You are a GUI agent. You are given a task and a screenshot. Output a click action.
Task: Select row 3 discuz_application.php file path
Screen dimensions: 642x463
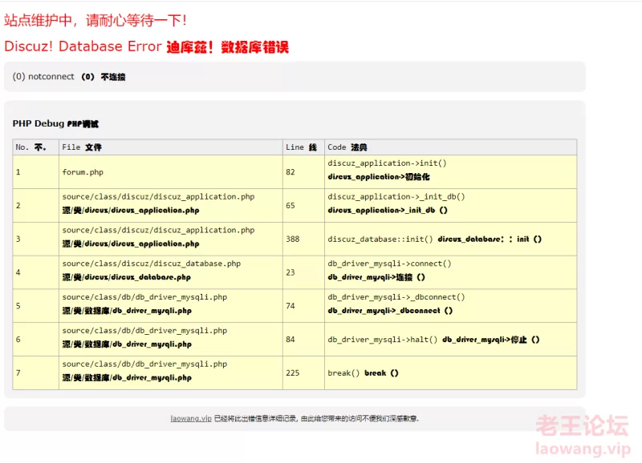(158, 230)
